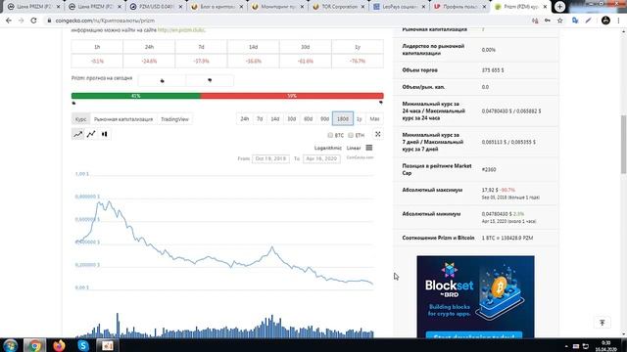
Task: Open Skype from the taskbar
Action: (x=83, y=345)
